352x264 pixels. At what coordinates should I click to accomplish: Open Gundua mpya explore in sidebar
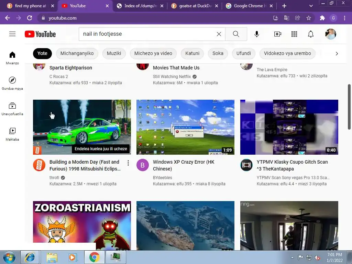tap(12, 83)
